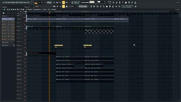Viewport: 181px width, 102px height.
Task: Open the pattern selector FL Keys dropdown
Action: [x=83, y=6]
